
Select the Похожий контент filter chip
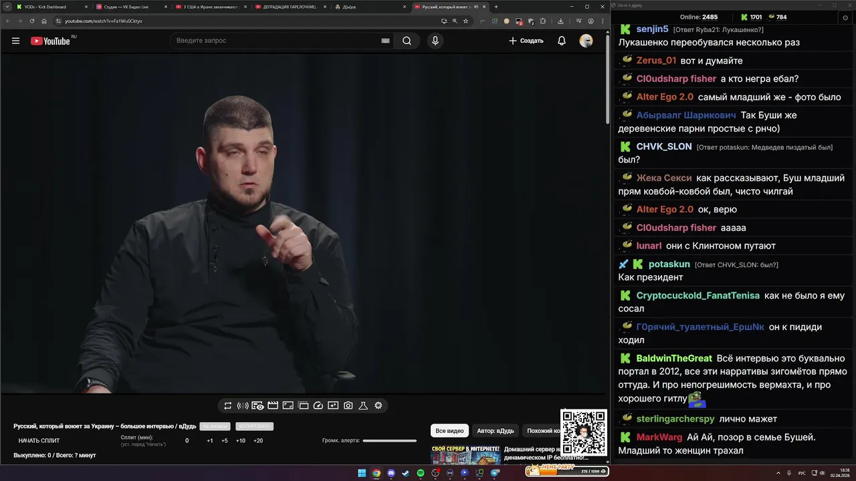(x=543, y=431)
